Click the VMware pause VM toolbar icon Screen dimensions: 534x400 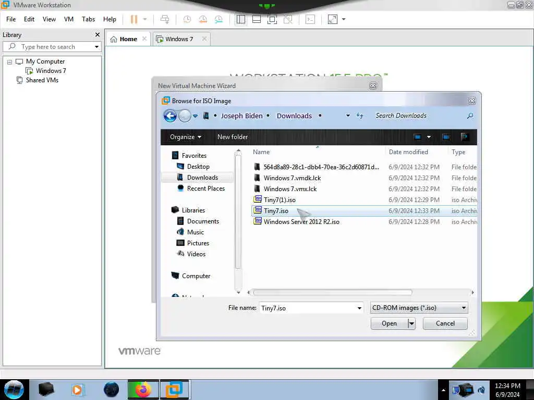tap(134, 19)
